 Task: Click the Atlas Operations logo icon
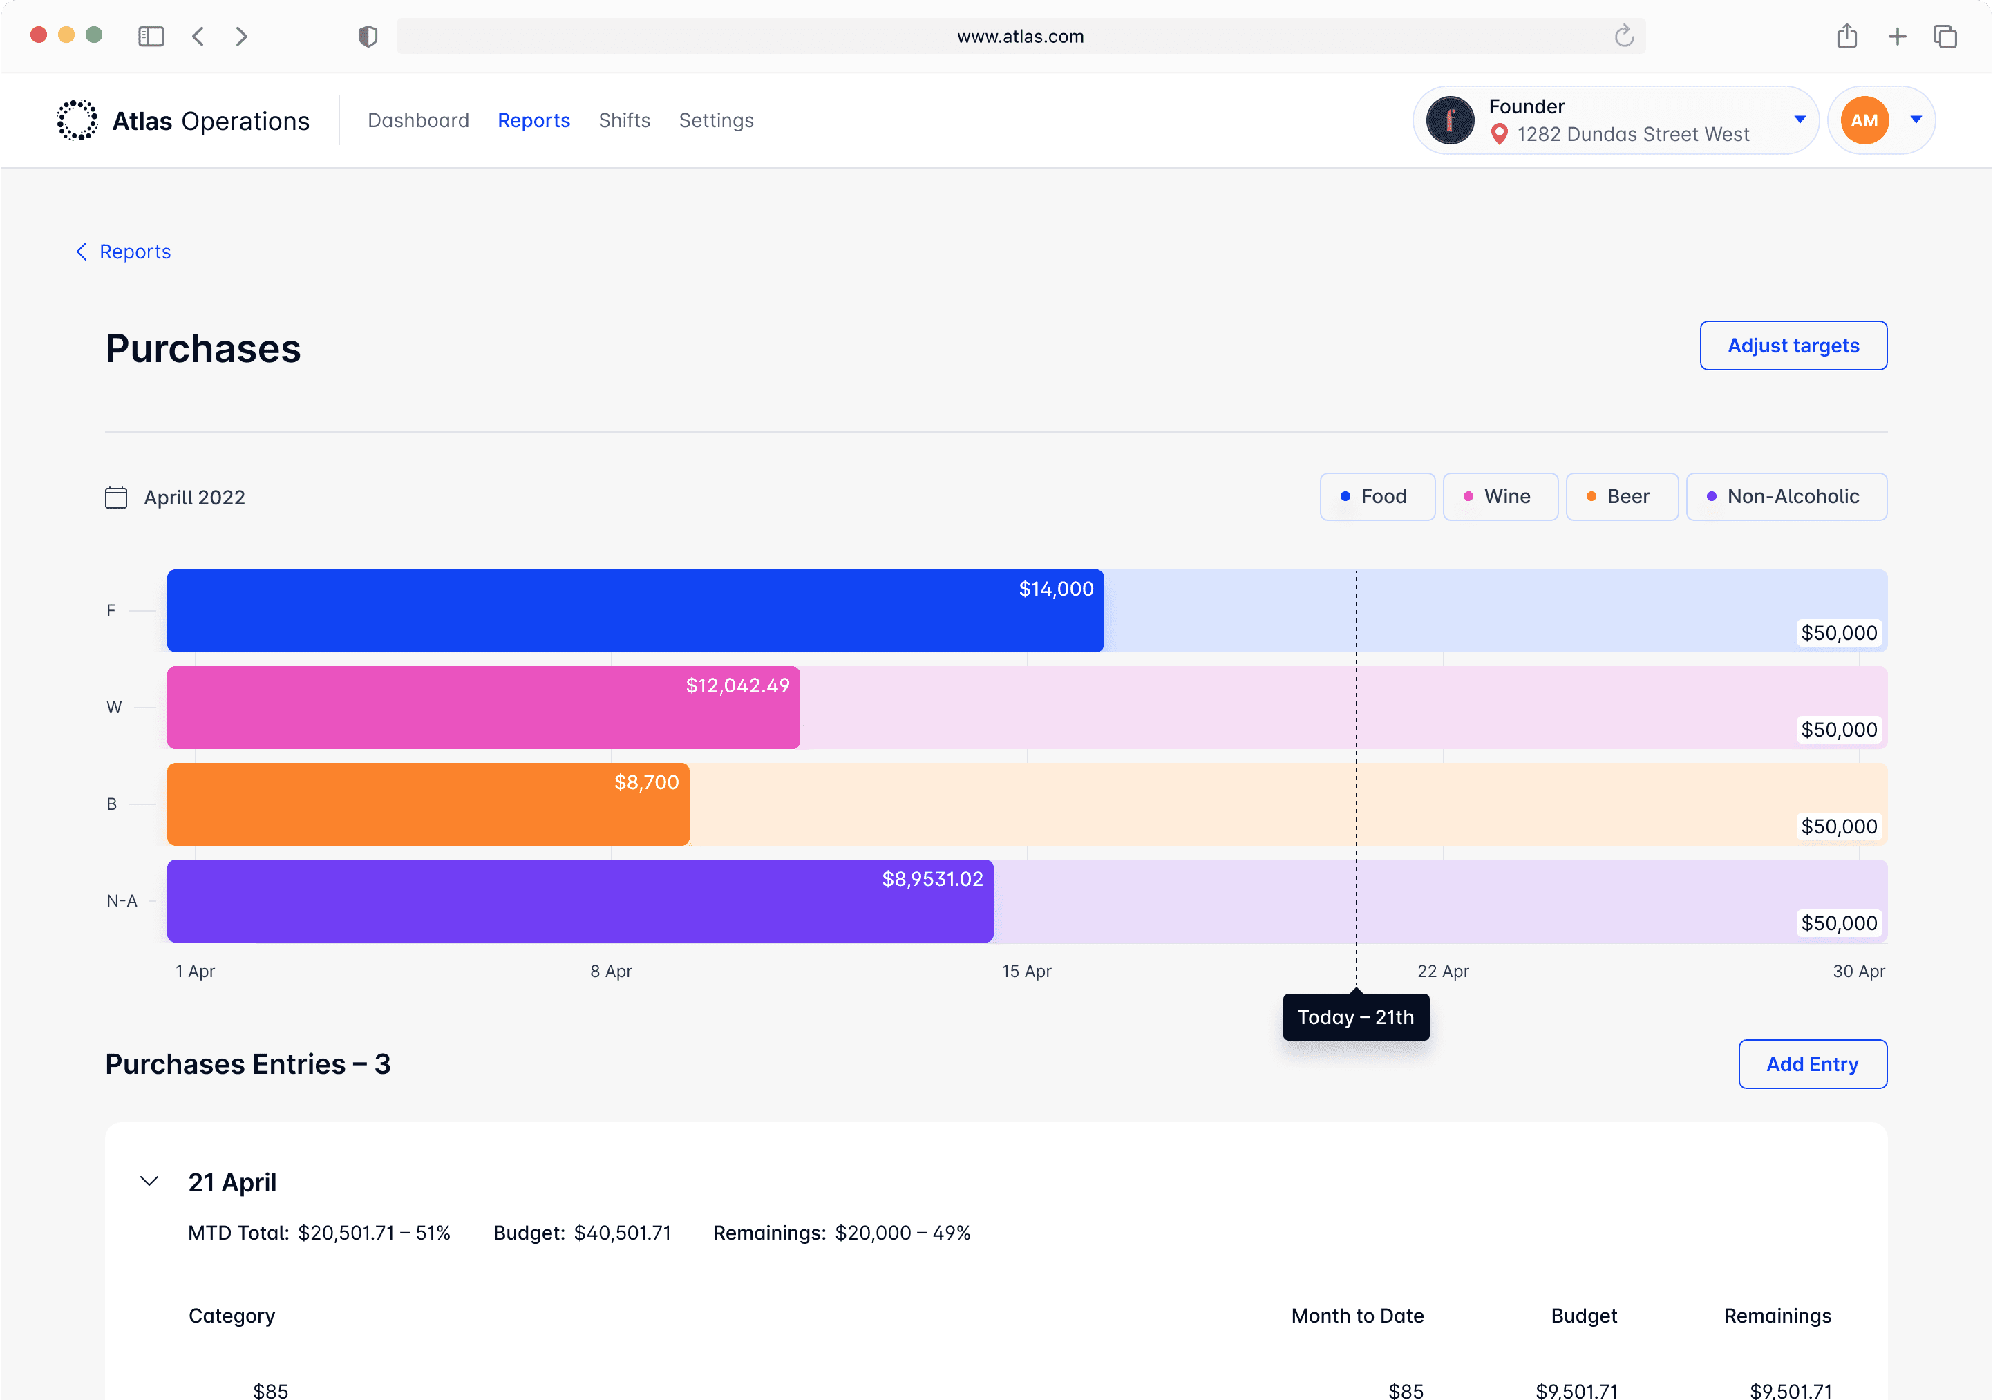click(x=77, y=121)
